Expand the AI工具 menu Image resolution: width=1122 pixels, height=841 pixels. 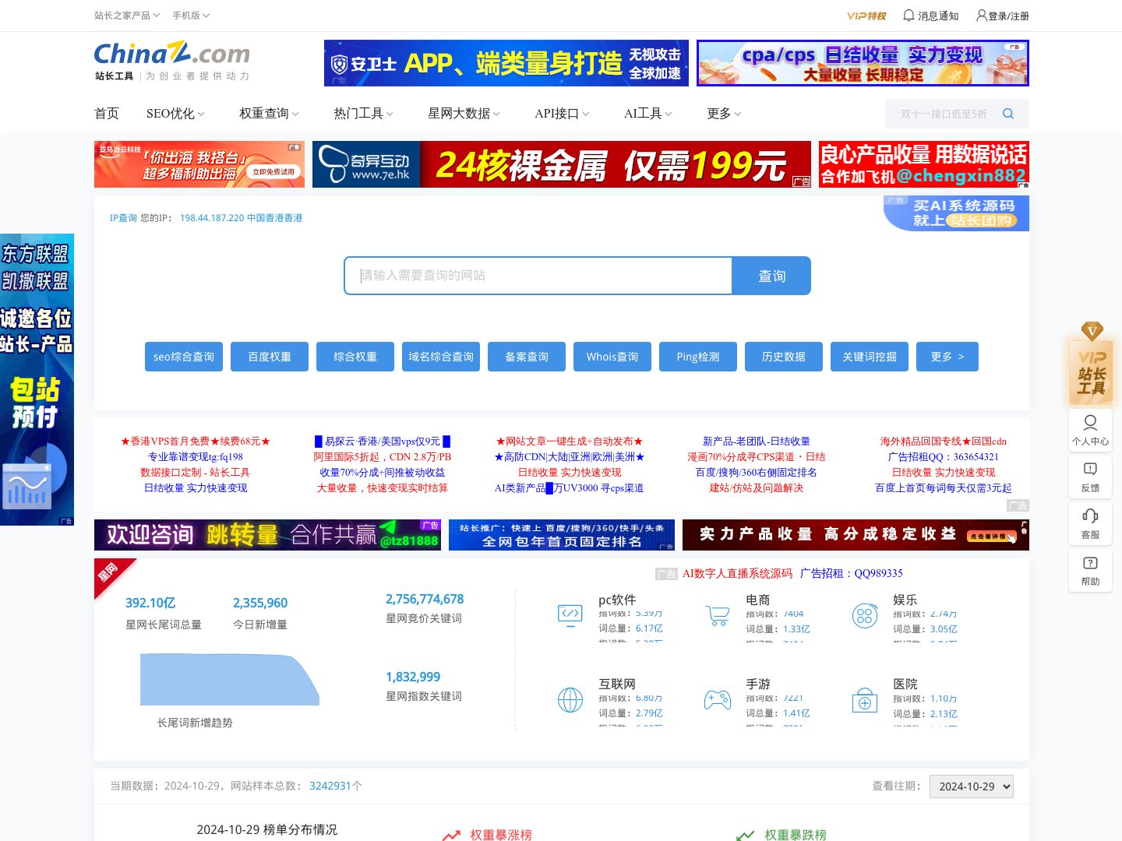(647, 114)
